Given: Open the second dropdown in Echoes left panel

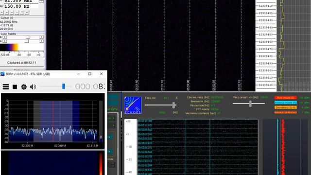Looking at the screenshot, I should pyautogui.click(x=112, y=125).
